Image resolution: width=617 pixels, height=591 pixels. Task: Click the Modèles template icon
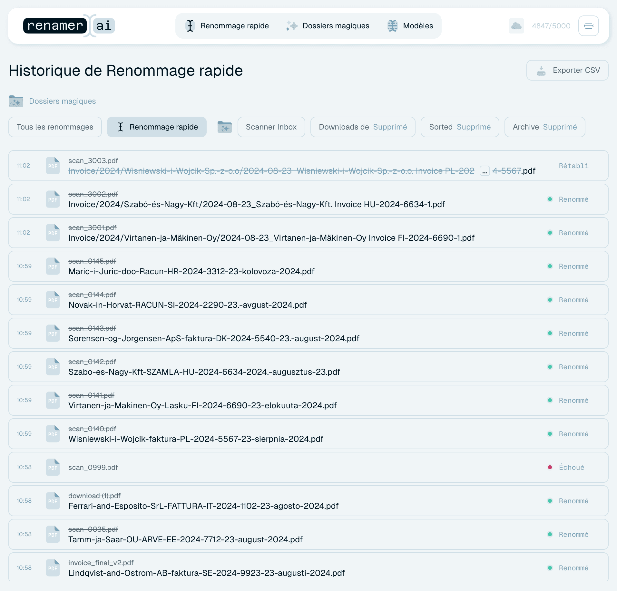tap(392, 26)
